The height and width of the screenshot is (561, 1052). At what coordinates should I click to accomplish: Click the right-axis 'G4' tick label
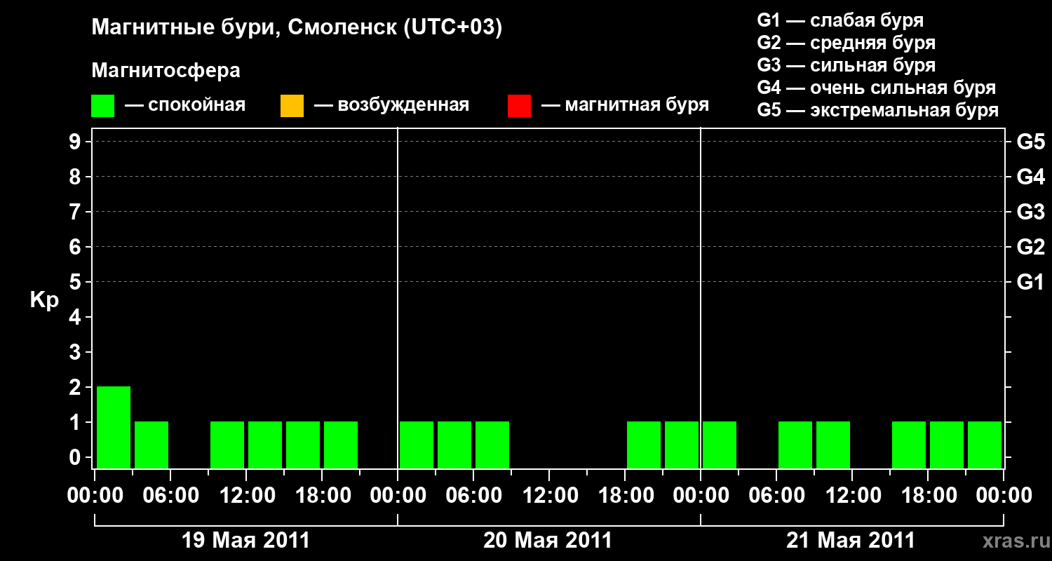coord(1031,177)
